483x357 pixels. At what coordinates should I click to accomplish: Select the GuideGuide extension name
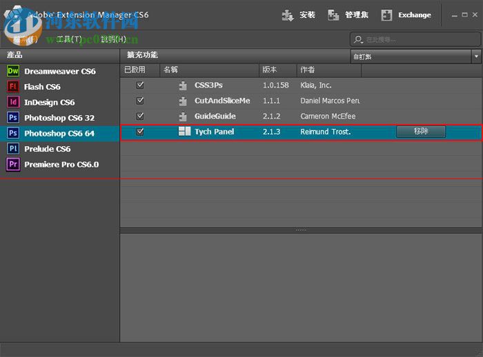(215, 116)
